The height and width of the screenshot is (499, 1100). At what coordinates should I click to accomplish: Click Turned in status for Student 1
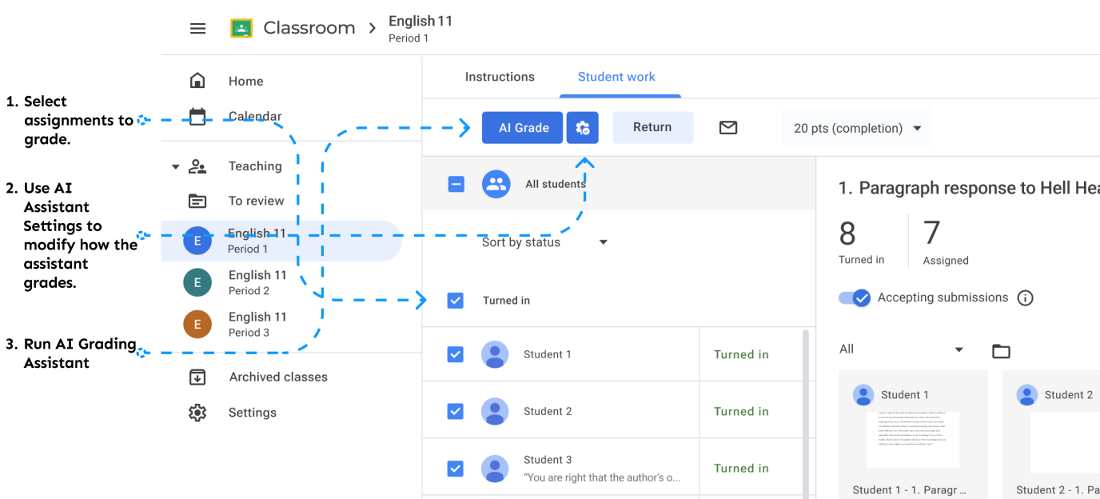point(741,354)
